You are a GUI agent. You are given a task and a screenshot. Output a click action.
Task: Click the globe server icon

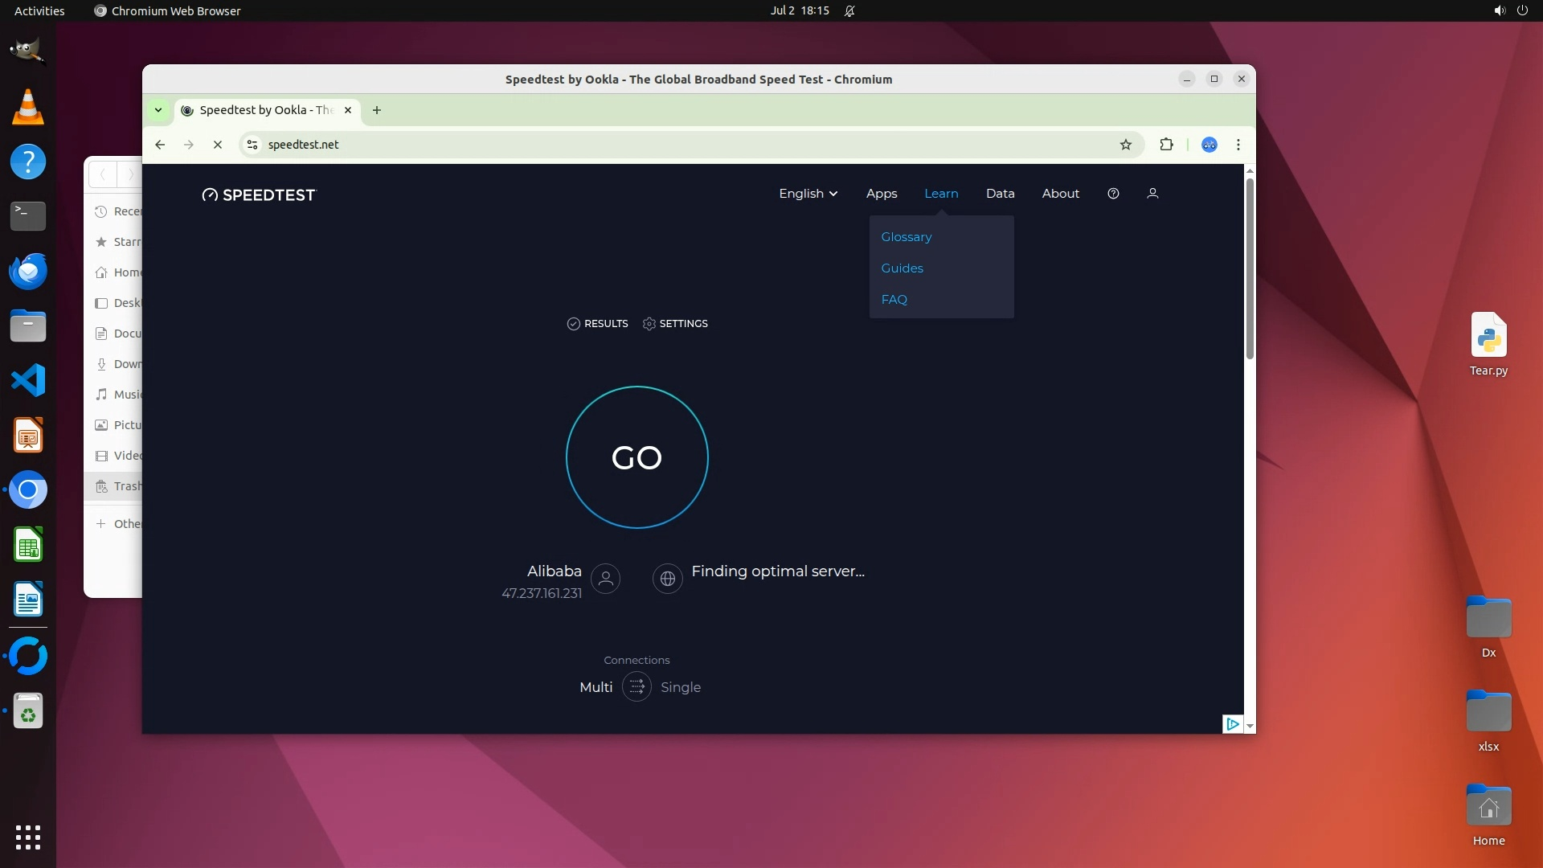667,579
